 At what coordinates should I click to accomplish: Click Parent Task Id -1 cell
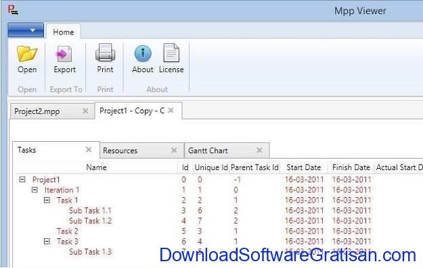pos(237,180)
